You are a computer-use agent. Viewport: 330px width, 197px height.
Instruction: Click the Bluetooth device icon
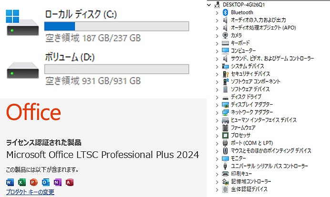point(226,12)
